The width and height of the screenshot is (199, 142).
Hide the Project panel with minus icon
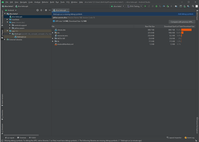click(50, 10)
